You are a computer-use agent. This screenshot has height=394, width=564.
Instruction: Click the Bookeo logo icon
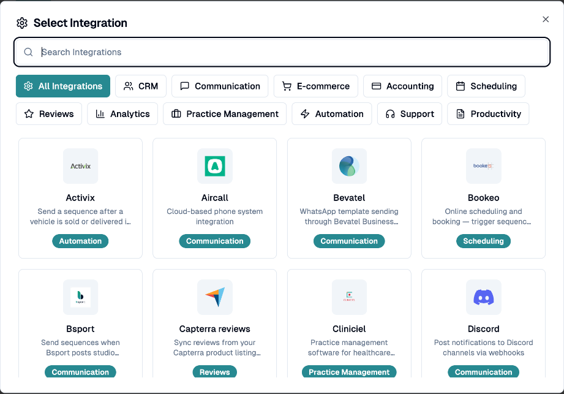[x=483, y=166]
